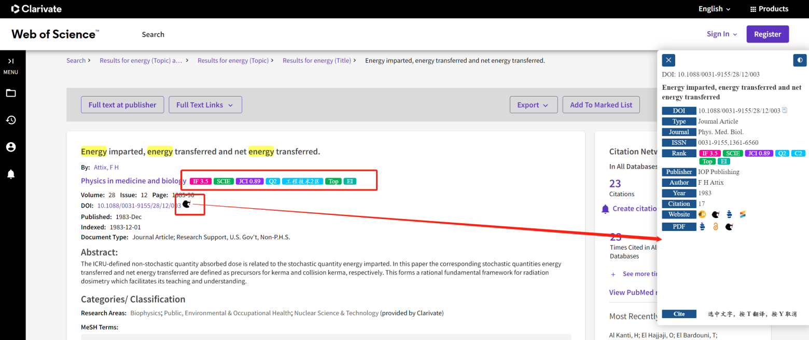Click the user profile icon in sidebar
This screenshot has width=809, height=340.
[x=11, y=147]
